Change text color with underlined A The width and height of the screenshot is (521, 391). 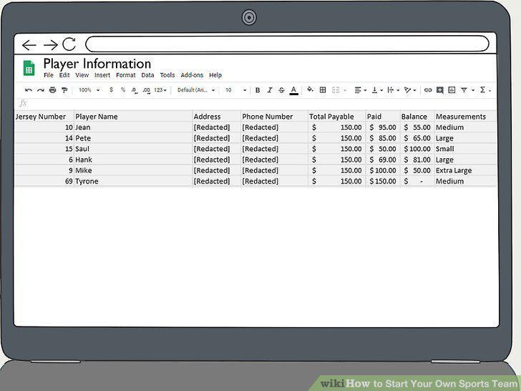tap(293, 90)
